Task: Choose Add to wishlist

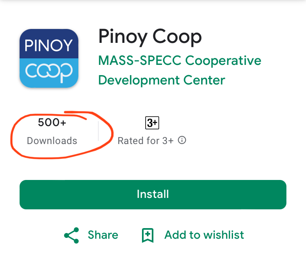Action: point(204,235)
